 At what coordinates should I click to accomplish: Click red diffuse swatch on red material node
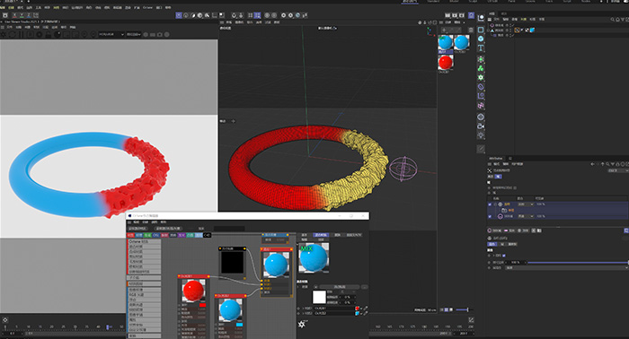pyautogui.click(x=202, y=306)
